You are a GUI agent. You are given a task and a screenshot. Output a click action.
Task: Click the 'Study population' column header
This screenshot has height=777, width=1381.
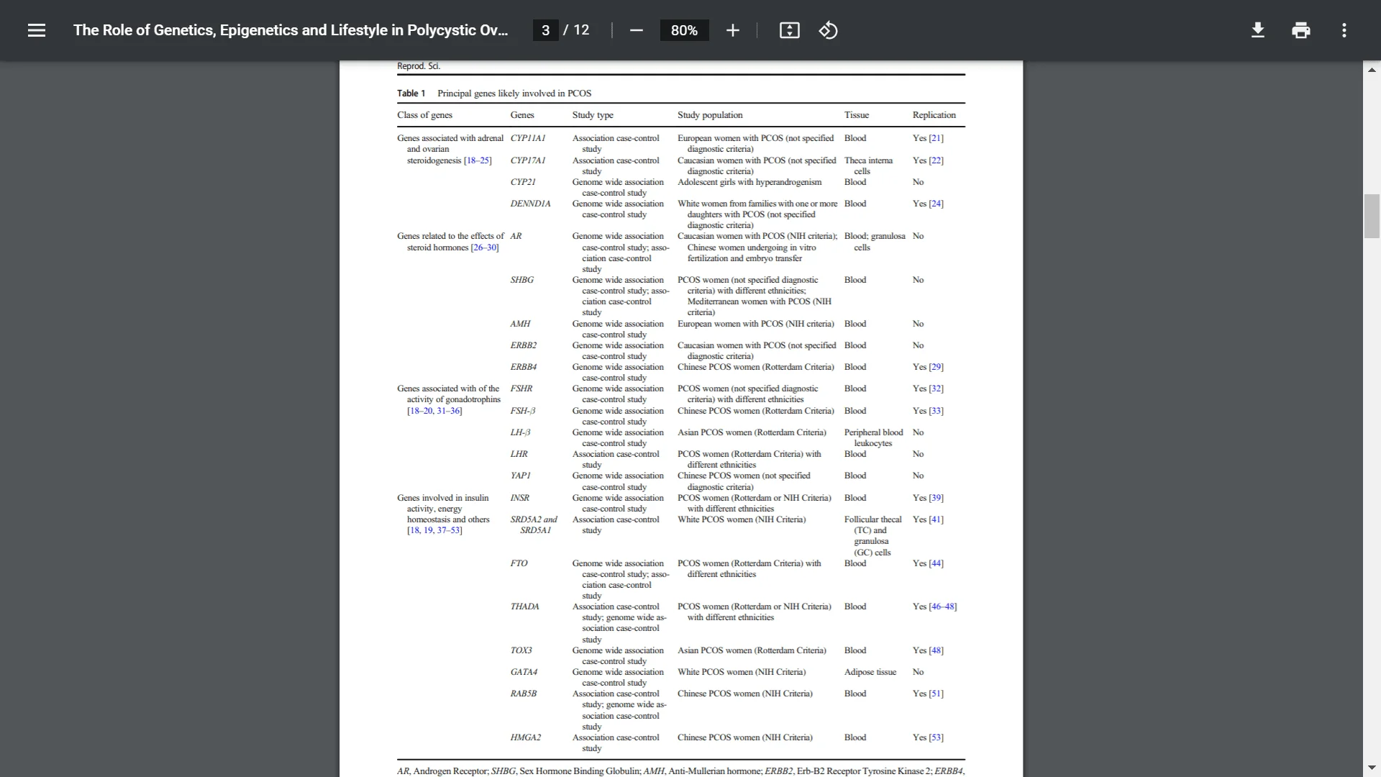[x=710, y=115]
